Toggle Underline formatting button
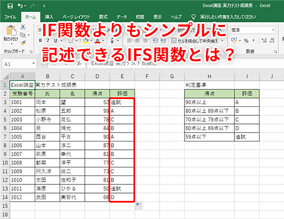 (56, 41)
